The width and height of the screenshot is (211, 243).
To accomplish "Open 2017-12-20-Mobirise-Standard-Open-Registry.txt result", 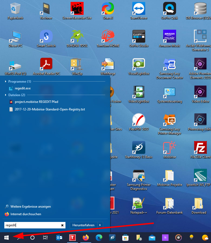I will (50, 109).
